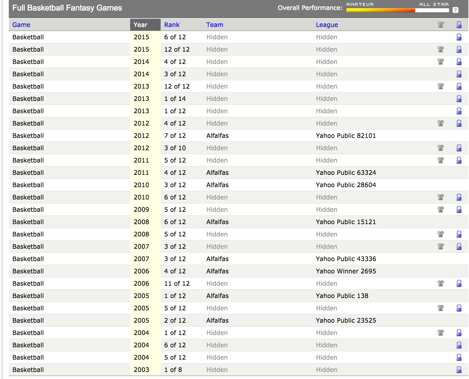
Task: Click the lock icon for 2011 5 of 12 row
Action: [x=459, y=160]
